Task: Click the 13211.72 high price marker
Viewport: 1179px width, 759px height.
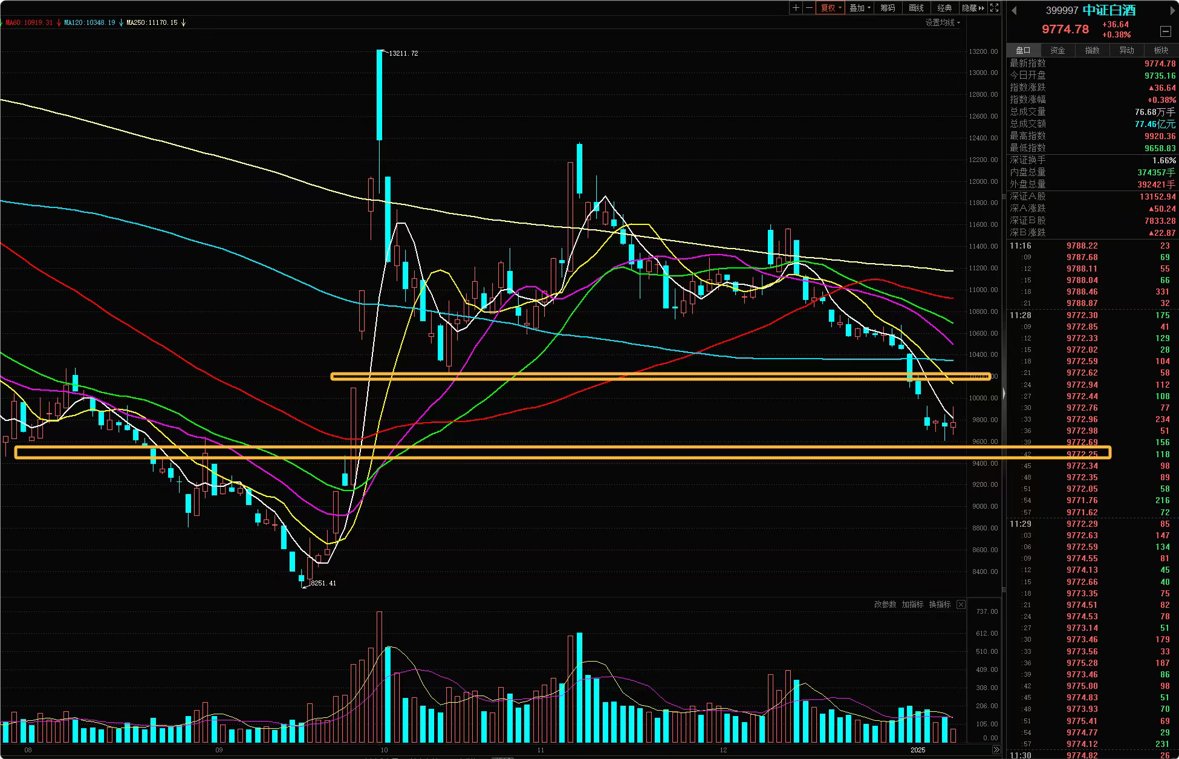Action: [x=403, y=53]
